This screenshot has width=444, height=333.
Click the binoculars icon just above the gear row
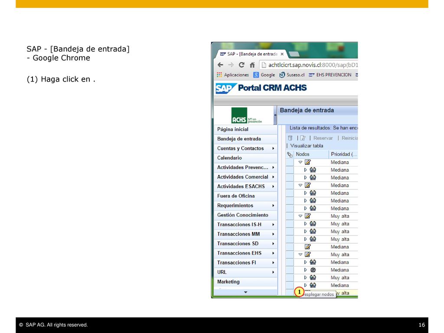point(313,262)
